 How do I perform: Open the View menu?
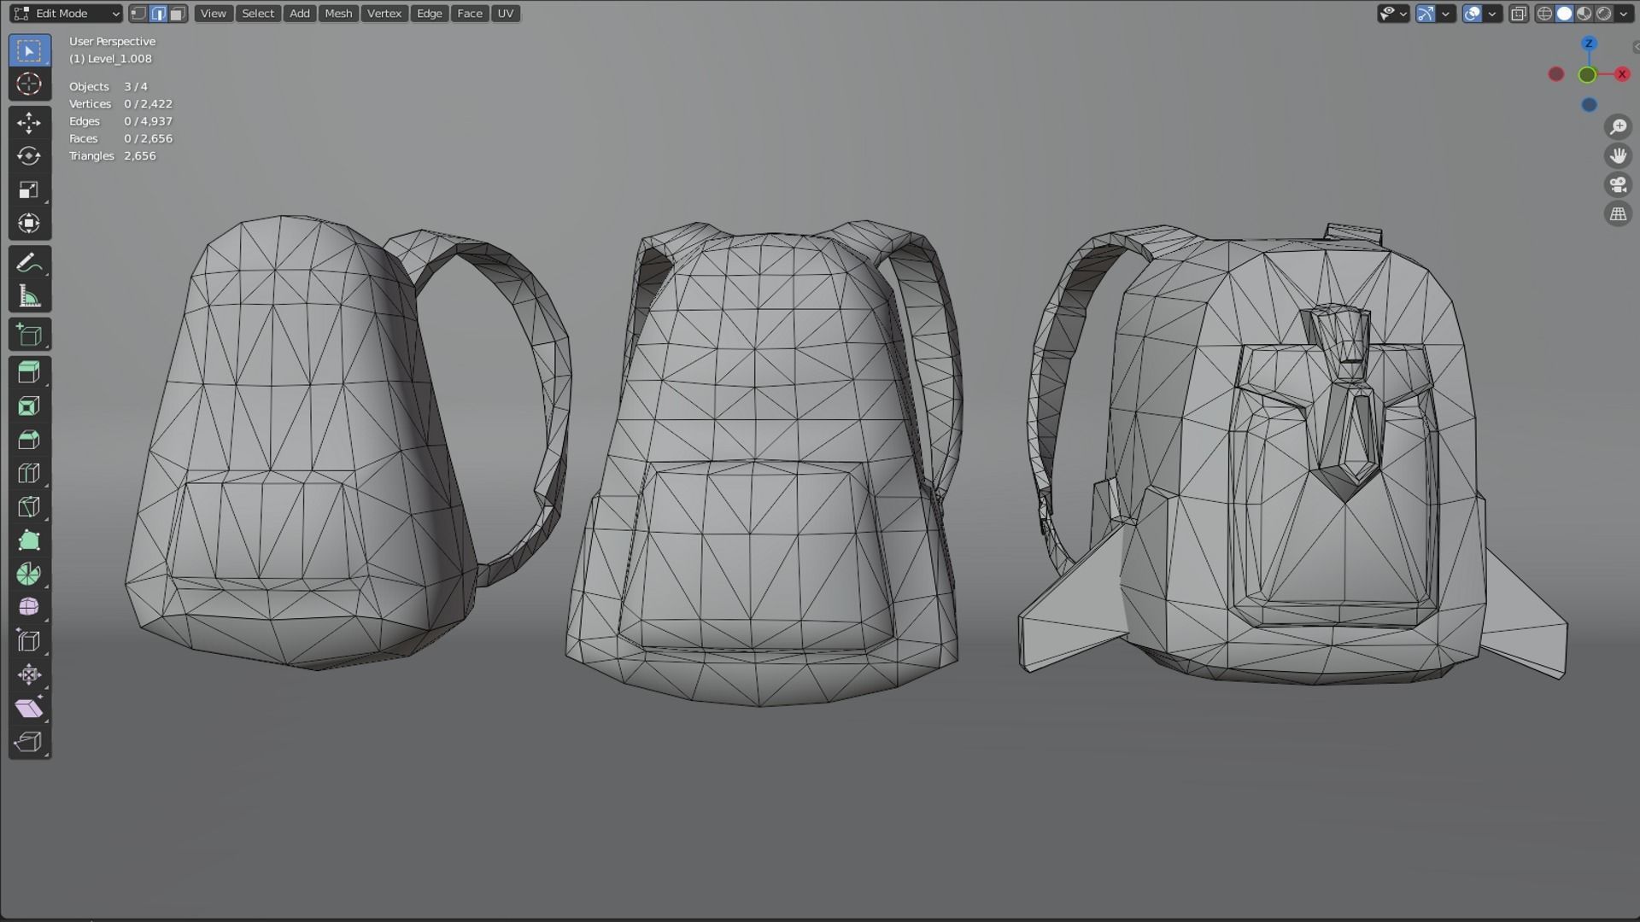[x=213, y=14]
